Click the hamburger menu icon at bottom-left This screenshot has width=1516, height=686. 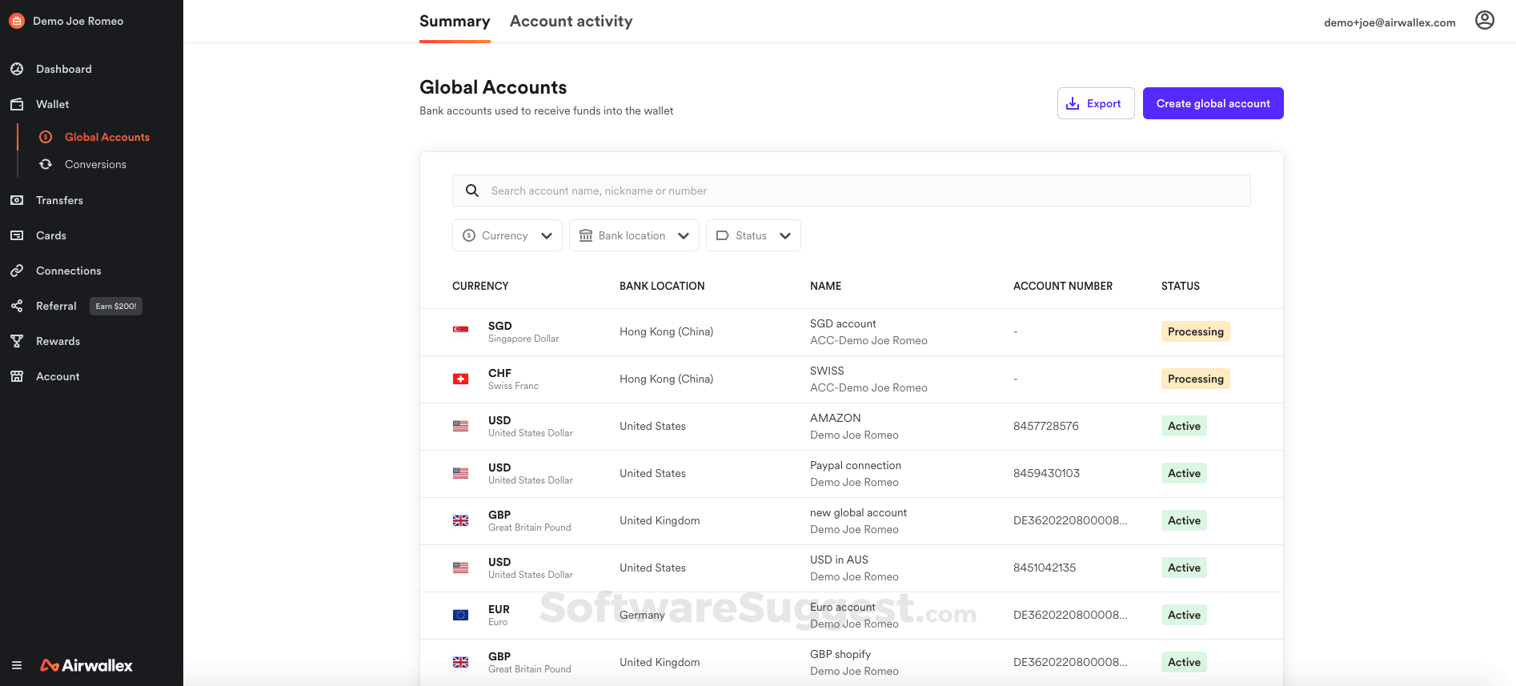(17, 665)
